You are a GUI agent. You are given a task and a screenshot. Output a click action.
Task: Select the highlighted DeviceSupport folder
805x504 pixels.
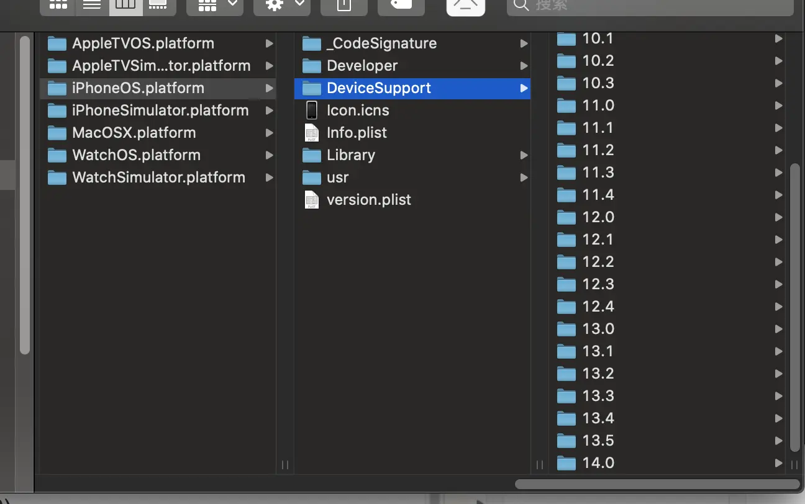412,88
